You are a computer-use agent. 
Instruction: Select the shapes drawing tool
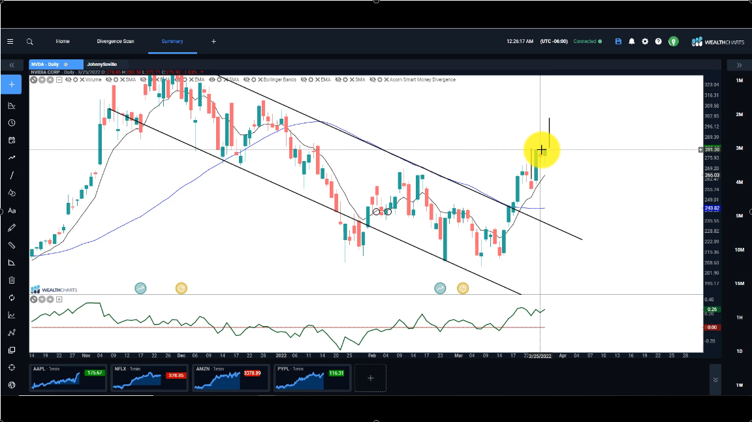[12, 193]
